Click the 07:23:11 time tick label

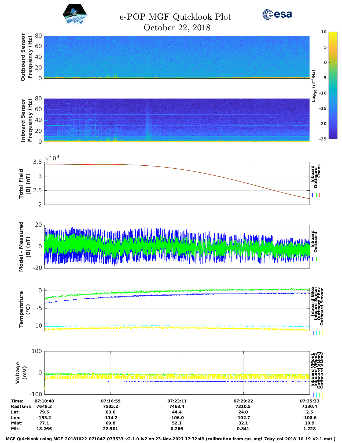point(177,401)
